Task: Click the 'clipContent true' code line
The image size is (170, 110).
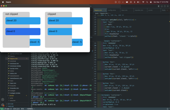Action: 110,104
